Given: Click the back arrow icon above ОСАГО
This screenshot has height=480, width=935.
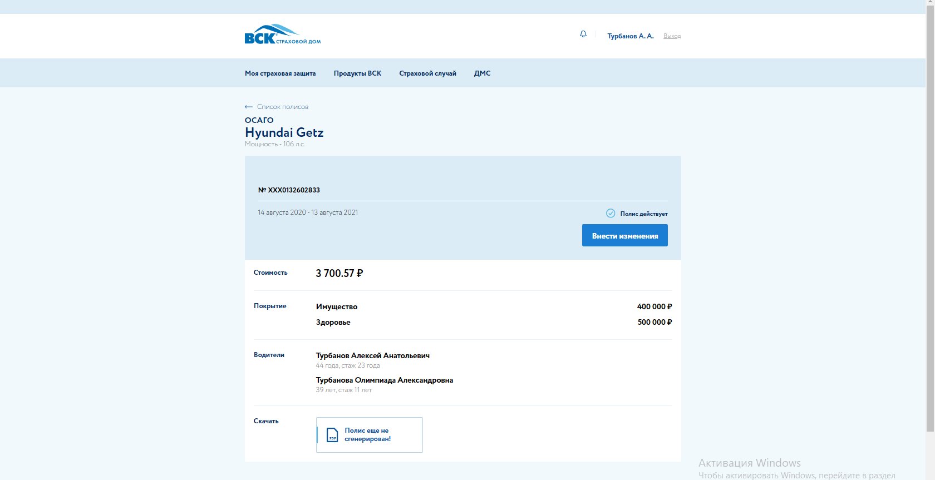Looking at the screenshot, I should 249,107.
